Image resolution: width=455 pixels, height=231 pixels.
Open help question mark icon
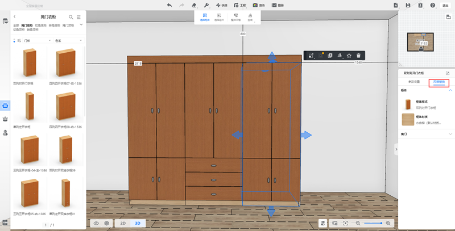433,5
